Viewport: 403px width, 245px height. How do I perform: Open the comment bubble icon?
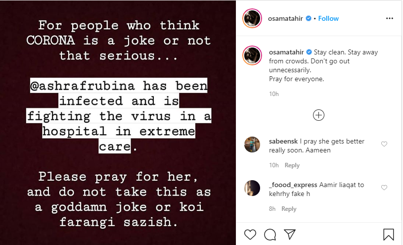pyautogui.click(x=270, y=234)
